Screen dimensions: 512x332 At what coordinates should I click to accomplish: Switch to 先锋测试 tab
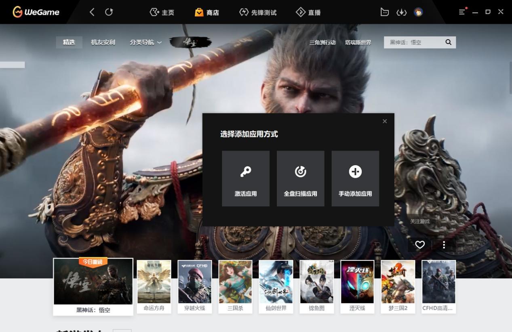[258, 13]
